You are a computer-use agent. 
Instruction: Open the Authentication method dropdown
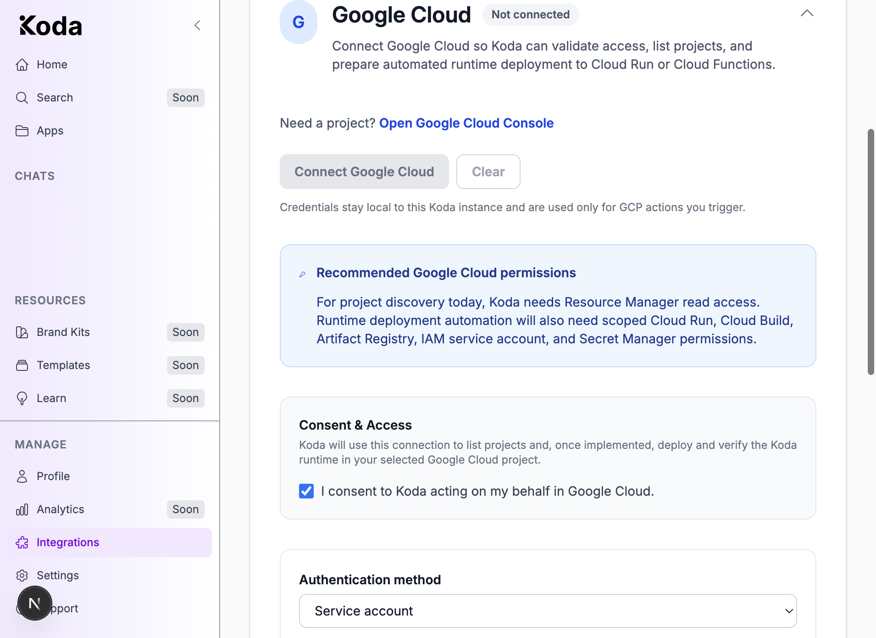tap(548, 611)
